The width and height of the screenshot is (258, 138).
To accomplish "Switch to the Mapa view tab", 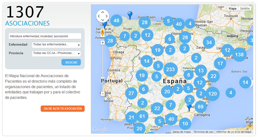I will (x=233, y=9).
